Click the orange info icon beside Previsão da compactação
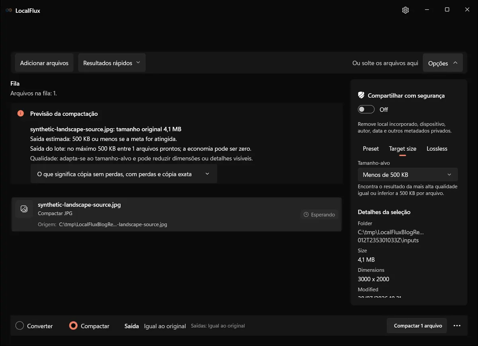 [21, 113]
